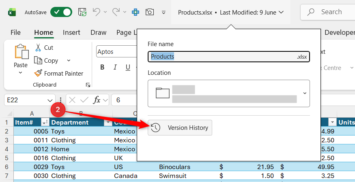The width and height of the screenshot is (355, 182).
Task: Click the 21.95 price cell
Action: pyautogui.click(x=248, y=167)
